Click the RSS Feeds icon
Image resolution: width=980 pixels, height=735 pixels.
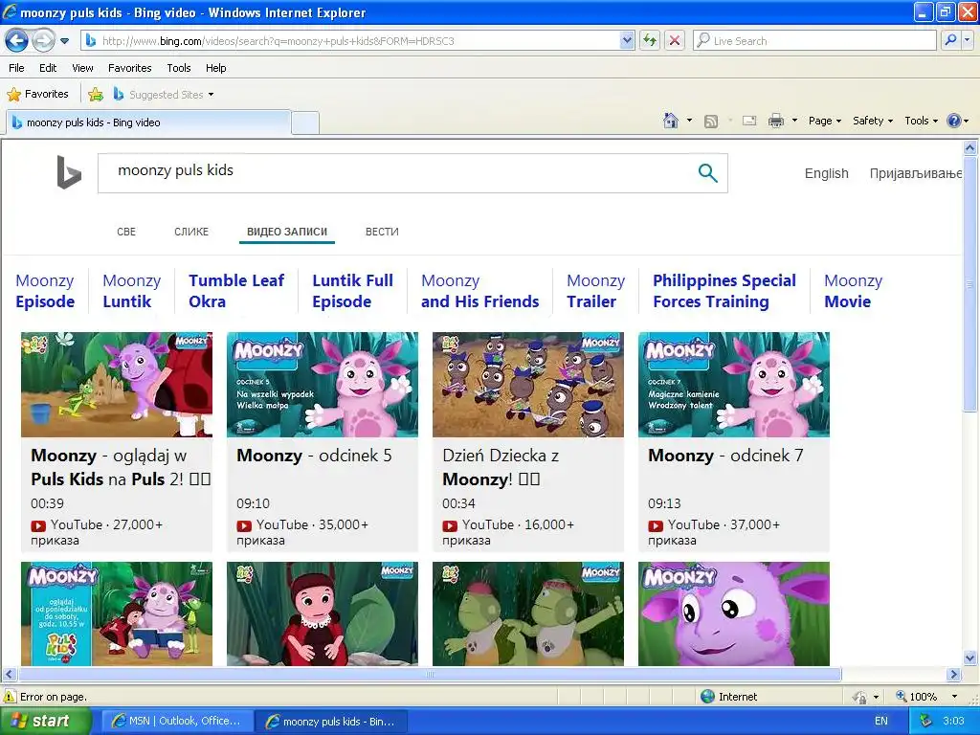711,121
